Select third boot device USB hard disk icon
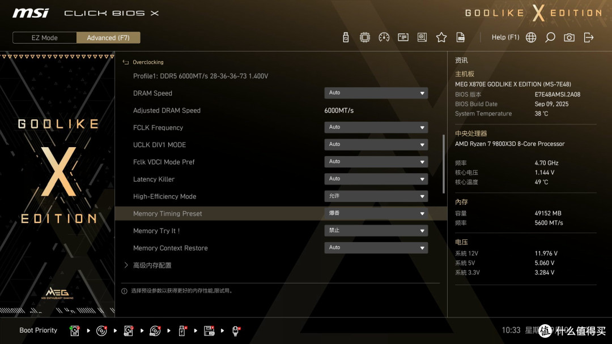The image size is (612, 344). pyautogui.click(x=129, y=331)
